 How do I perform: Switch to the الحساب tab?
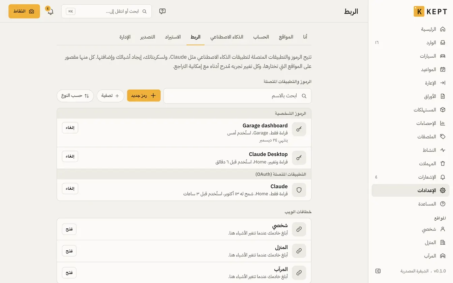pos(261,37)
